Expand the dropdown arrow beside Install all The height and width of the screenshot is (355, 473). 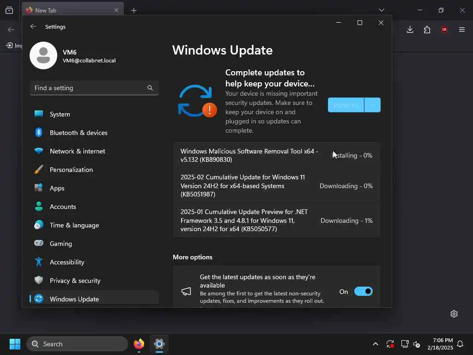tap(373, 105)
